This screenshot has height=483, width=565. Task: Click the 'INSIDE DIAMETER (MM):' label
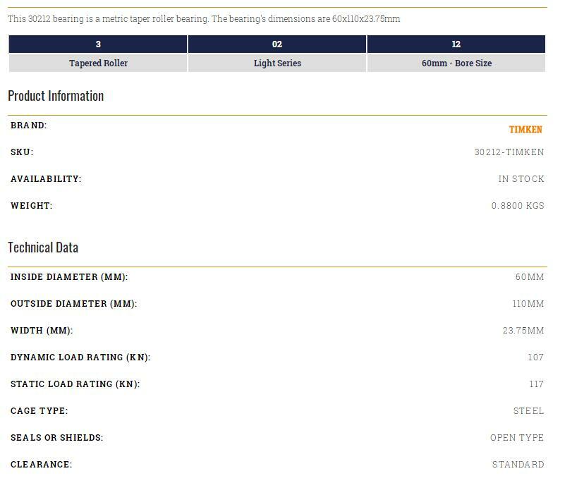coord(69,277)
